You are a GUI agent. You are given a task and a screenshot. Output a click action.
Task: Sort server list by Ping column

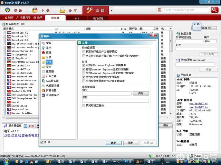(x=124, y=29)
